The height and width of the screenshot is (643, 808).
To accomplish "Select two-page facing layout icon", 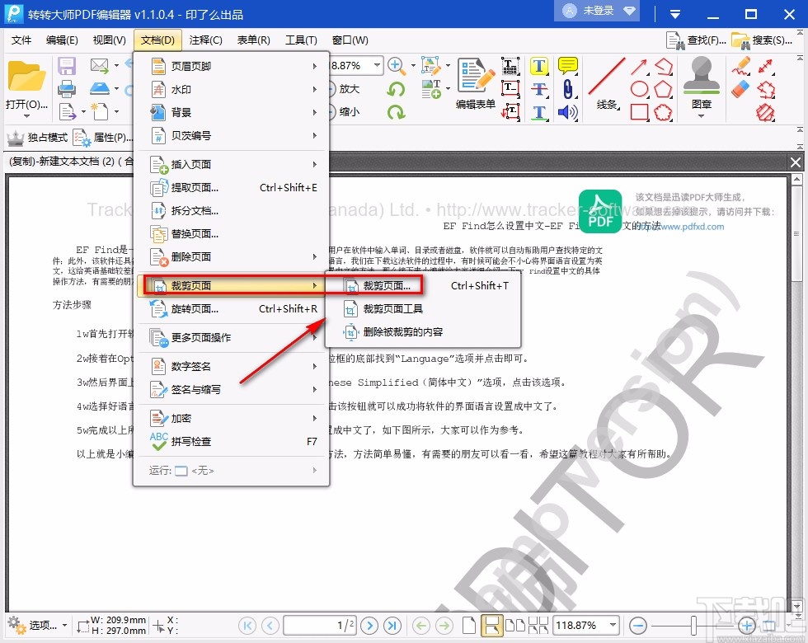I will pyautogui.click(x=514, y=626).
